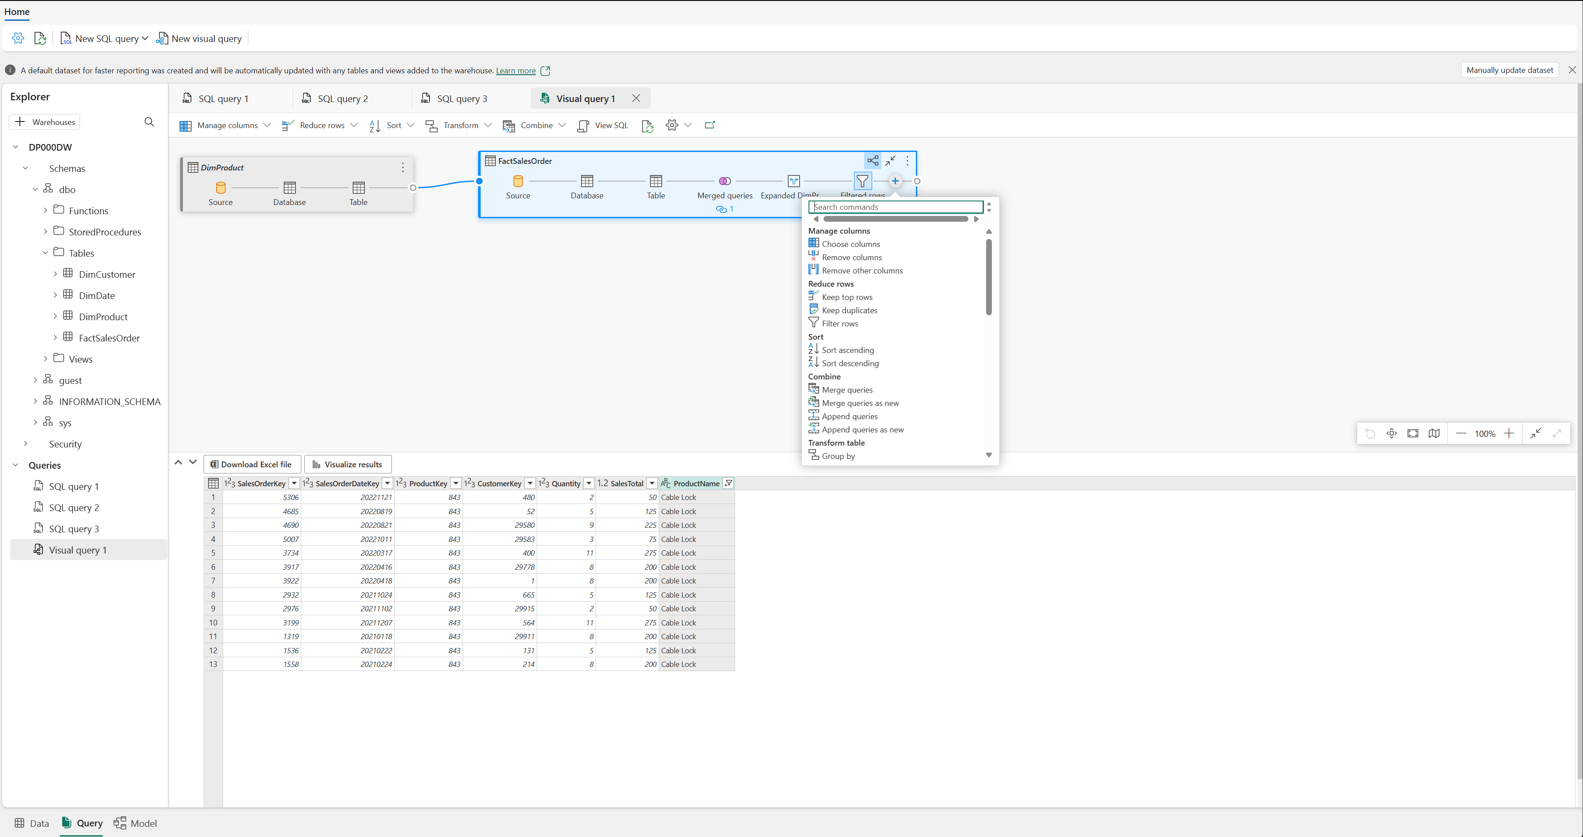Select Filter rows from the command menu

[840, 323]
